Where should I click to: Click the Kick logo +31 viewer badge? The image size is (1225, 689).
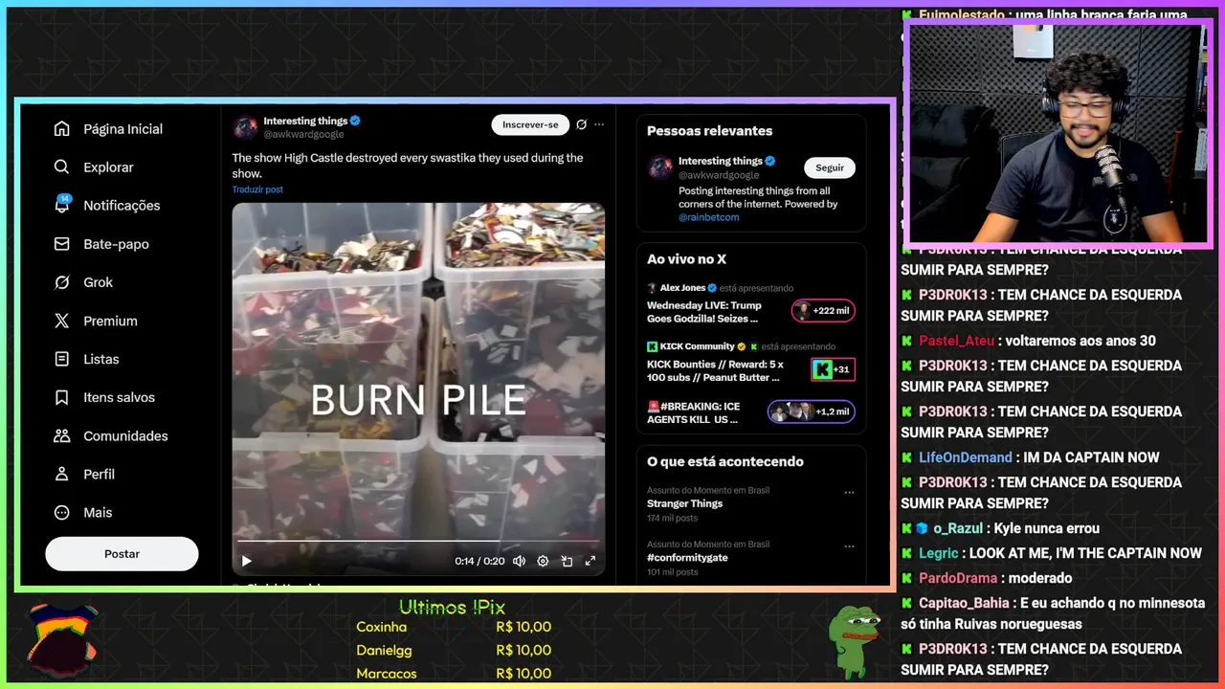(x=833, y=369)
